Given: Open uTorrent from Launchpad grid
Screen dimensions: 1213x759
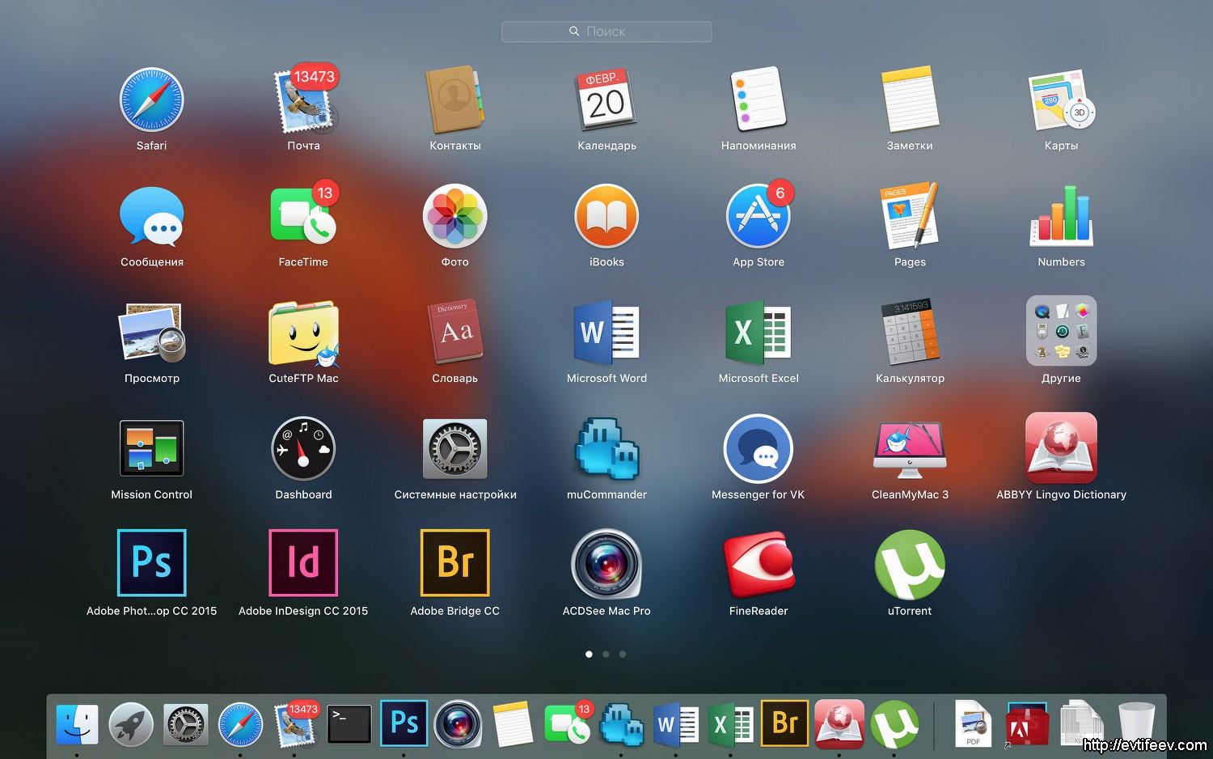Looking at the screenshot, I should pyautogui.click(x=910, y=563).
